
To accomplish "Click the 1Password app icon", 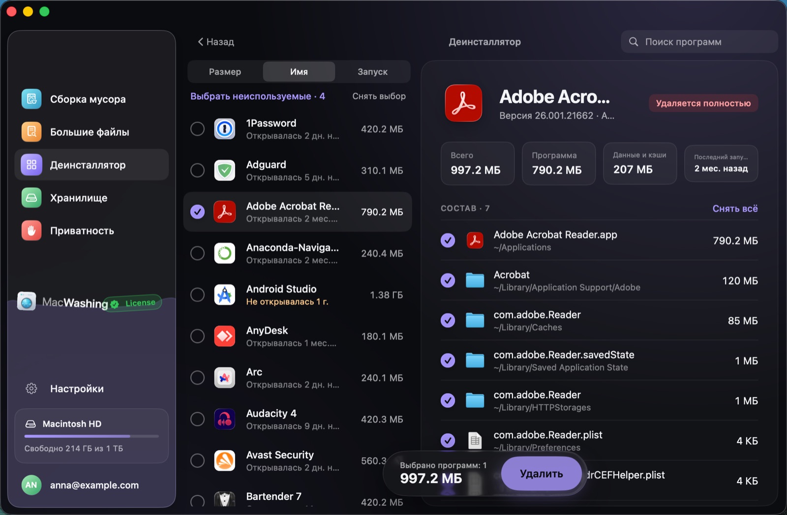I will point(225,129).
